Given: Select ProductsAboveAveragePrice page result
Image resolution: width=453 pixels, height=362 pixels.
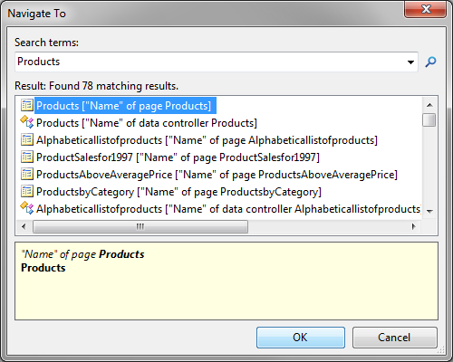Looking at the screenshot, I should tap(217, 175).
